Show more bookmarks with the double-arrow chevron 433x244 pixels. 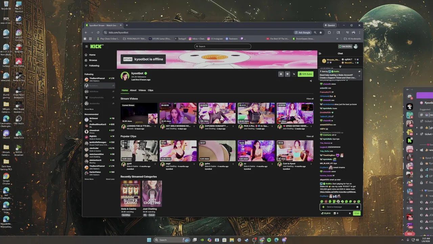(x=337, y=39)
